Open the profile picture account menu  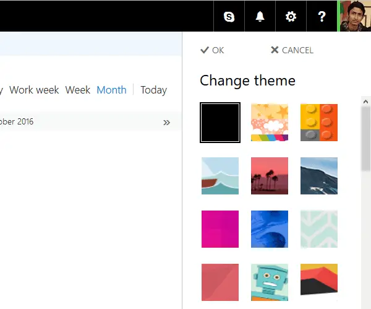click(355, 16)
